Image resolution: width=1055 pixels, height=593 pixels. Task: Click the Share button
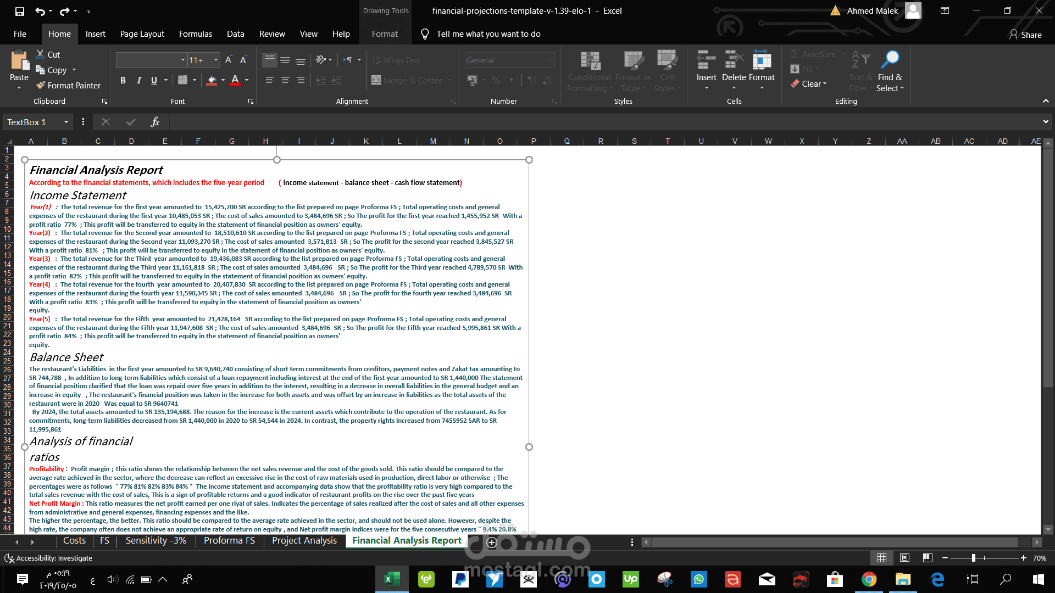pyautogui.click(x=1025, y=35)
